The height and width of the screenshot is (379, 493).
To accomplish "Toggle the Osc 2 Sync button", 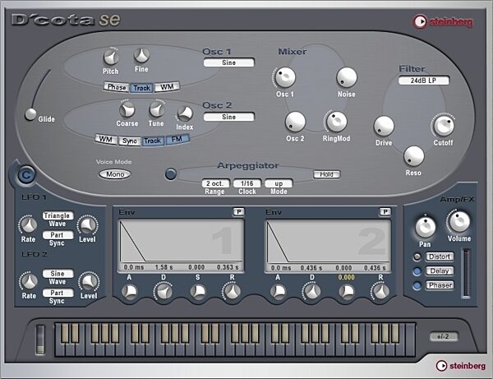I will tap(130, 141).
